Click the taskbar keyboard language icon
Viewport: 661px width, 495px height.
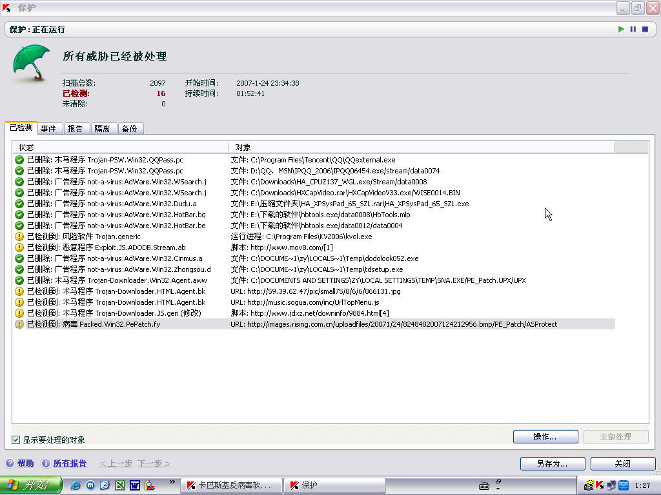pyautogui.click(x=484, y=486)
